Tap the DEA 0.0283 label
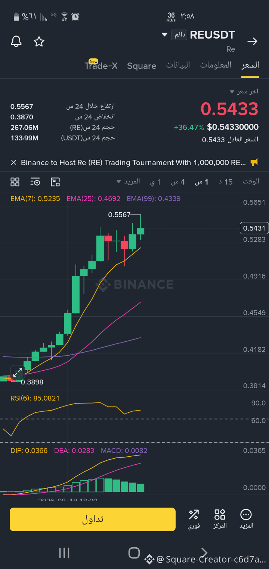Image resolution: width=269 pixels, height=569 pixels. 74,451
